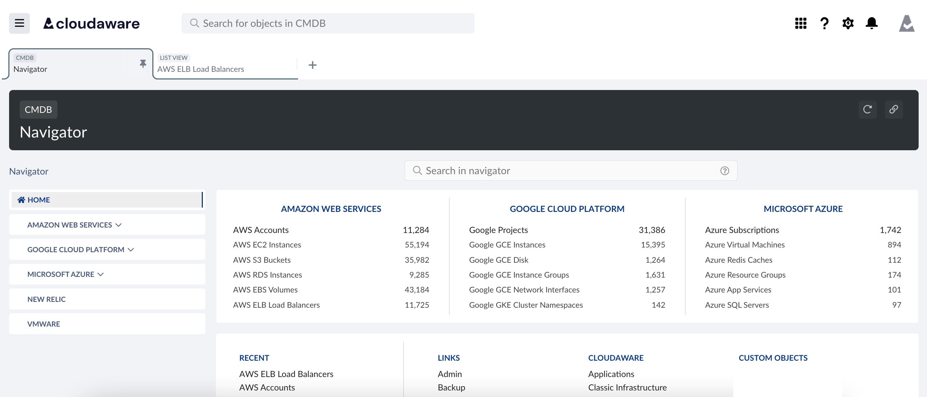Open Azure Virtual Machines

point(745,245)
